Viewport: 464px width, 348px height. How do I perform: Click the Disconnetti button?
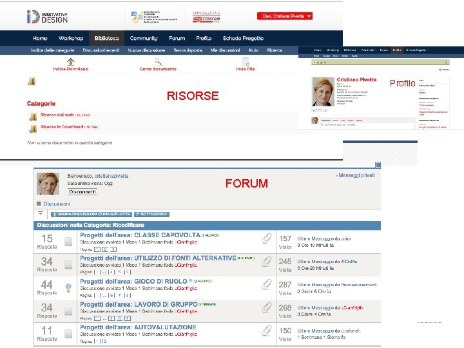(x=82, y=192)
